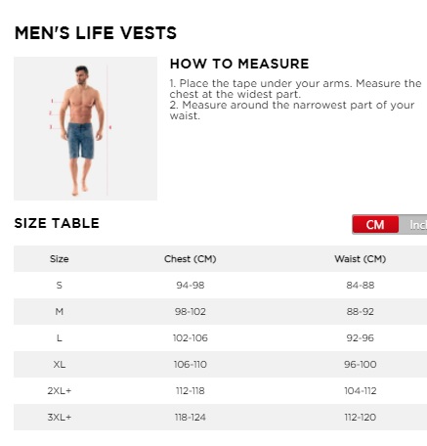Click the Chest (CM) column header
The width and height of the screenshot is (427, 446).
tap(191, 259)
